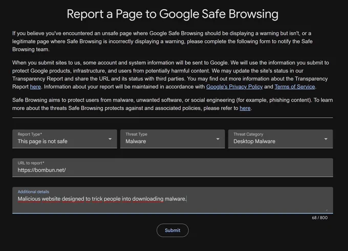Viewport: 348px width, 251px height.
Task: Click the Additional details resize handle
Action: (327, 210)
